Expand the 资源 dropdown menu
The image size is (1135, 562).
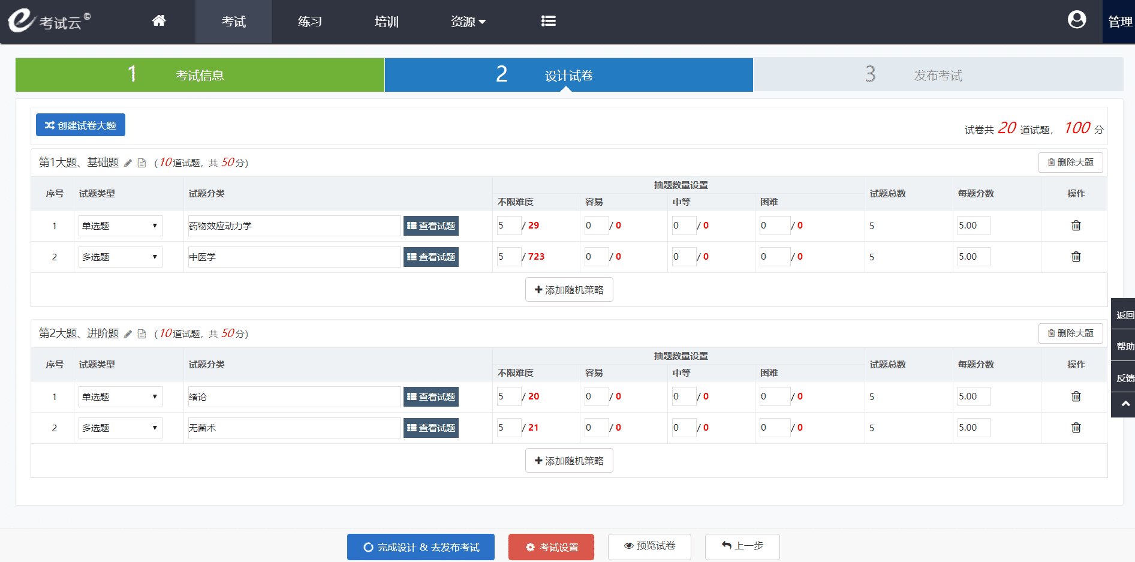point(468,22)
